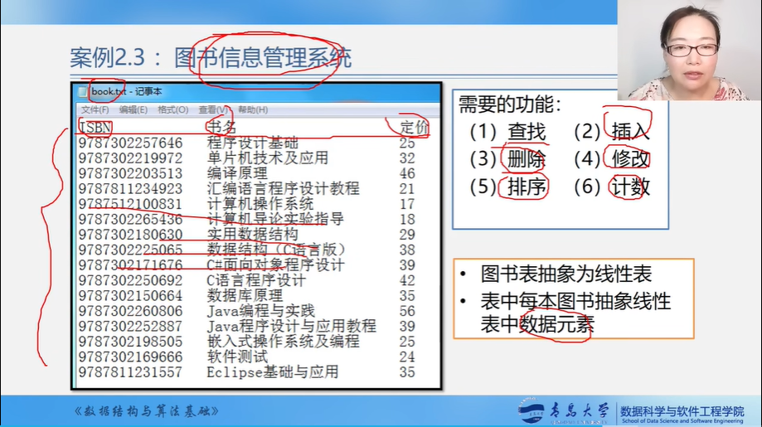Choose the 排序 function text
This screenshot has width=762, height=427.
click(527, 187)
